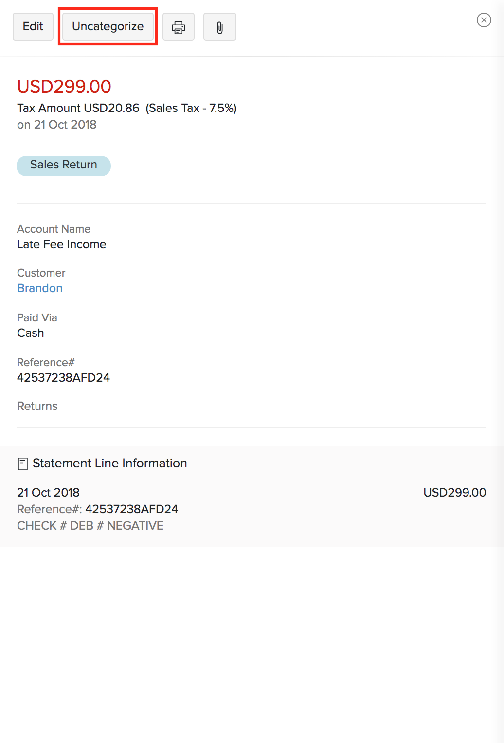Viewport: 504px width, 743px height.
Task: Click the CHECK # DEB # NEGATIVE text
Action: click(90, 526)
